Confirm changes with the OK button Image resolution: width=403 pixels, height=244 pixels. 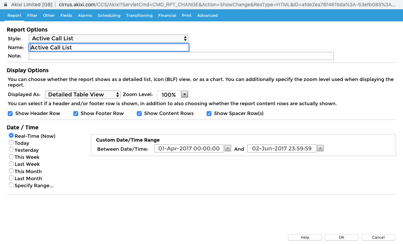coord(341,237)
